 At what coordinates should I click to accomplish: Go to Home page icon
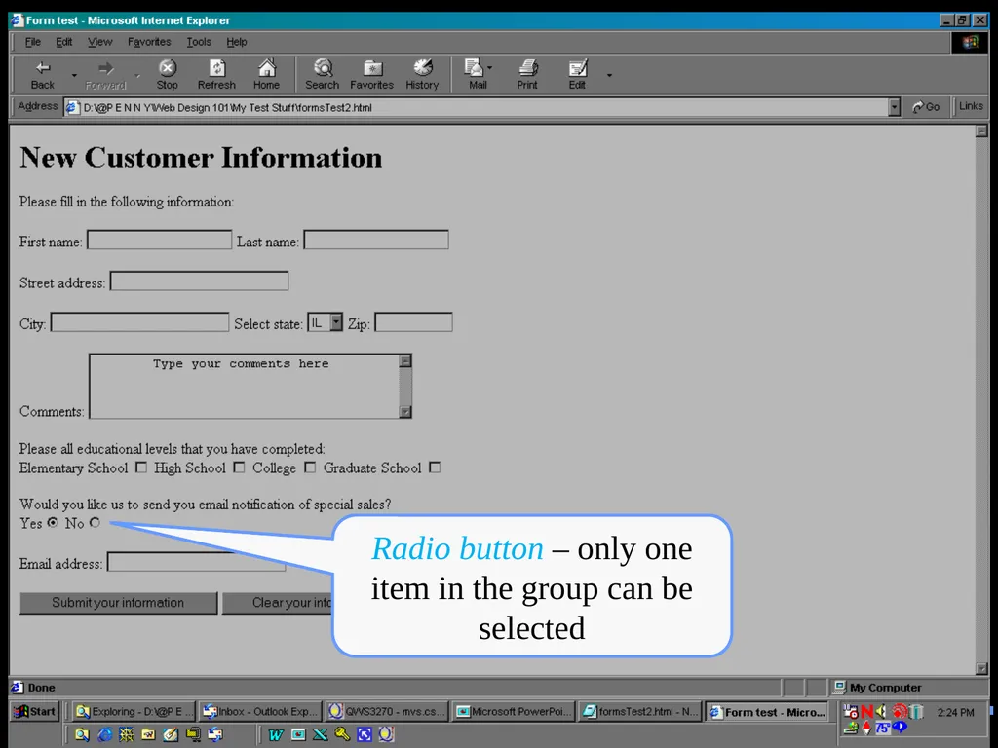[267, 74]
